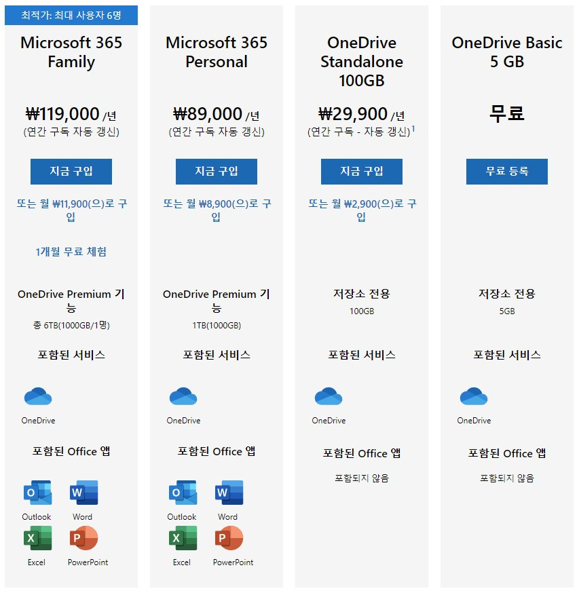Click OneDrive cloud icon under Microsoft 365 Personal

pos(183,396)
